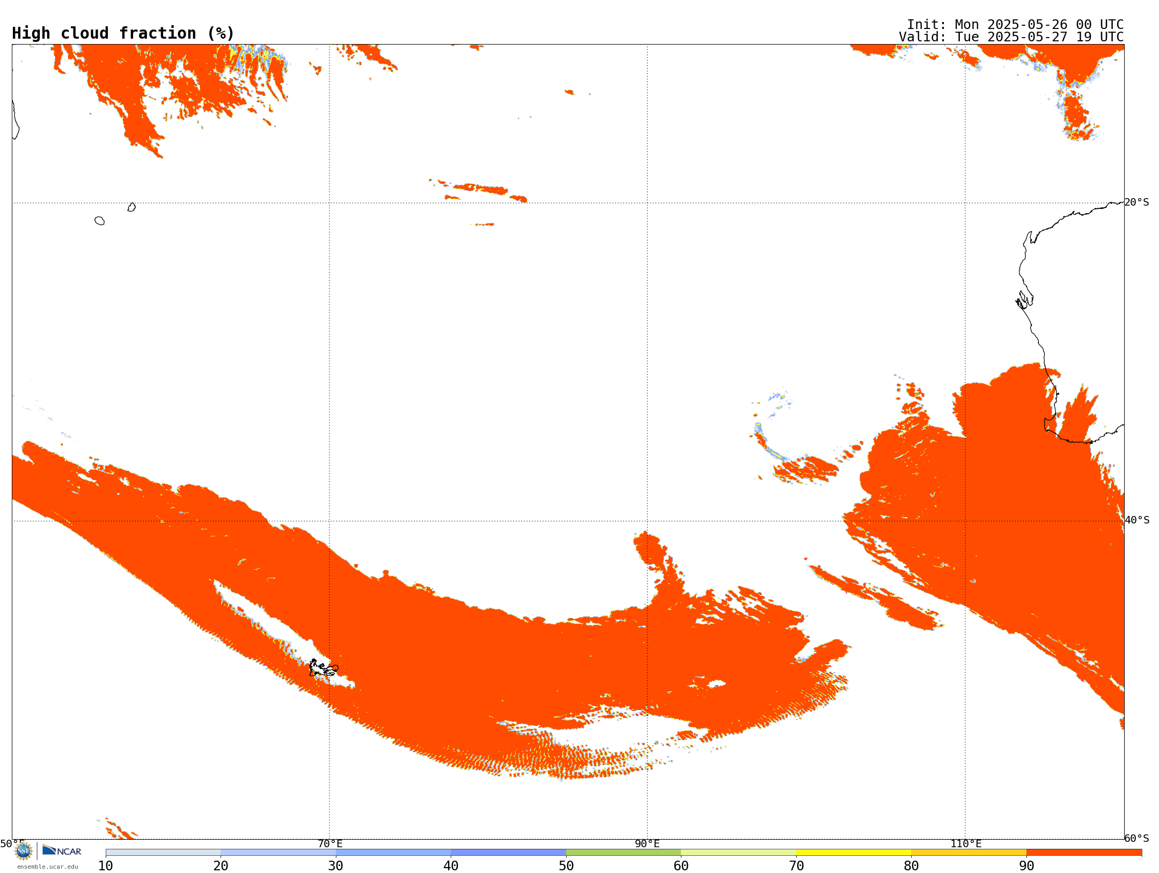Click Shark Bay on the Australian coastline

(1024, 300)
